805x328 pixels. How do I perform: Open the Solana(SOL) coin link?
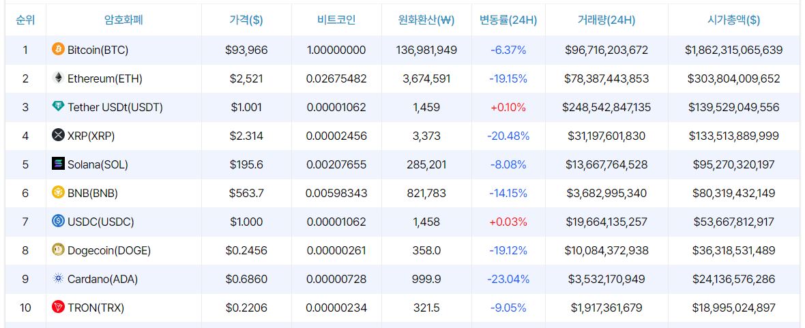(98, 165)
